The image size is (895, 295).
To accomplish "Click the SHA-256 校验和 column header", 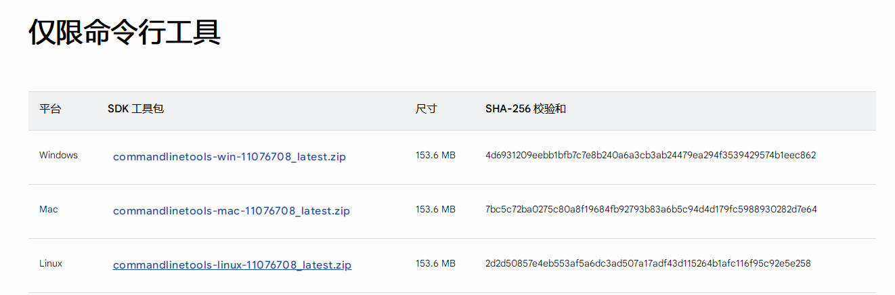I will (x=525, y=108).
